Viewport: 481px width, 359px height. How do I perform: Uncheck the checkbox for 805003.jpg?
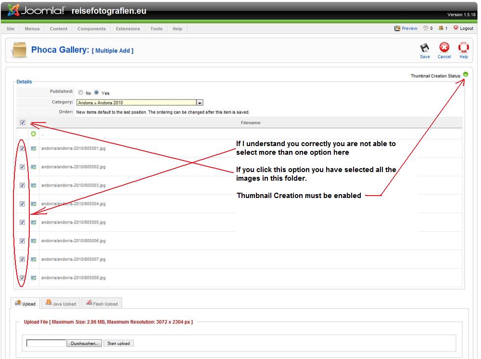coord(23,186)
